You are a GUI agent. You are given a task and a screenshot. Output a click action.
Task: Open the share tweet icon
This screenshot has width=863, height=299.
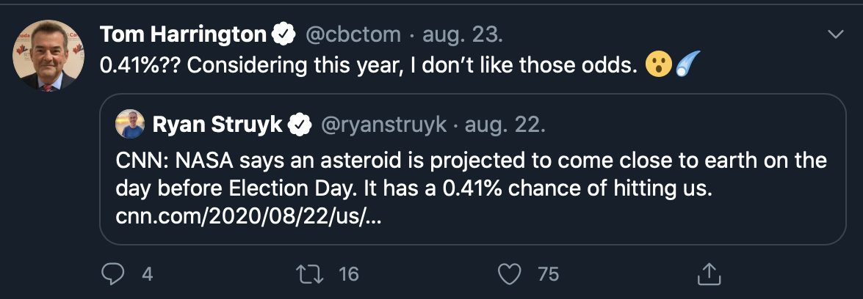click(x=706, y=274)
